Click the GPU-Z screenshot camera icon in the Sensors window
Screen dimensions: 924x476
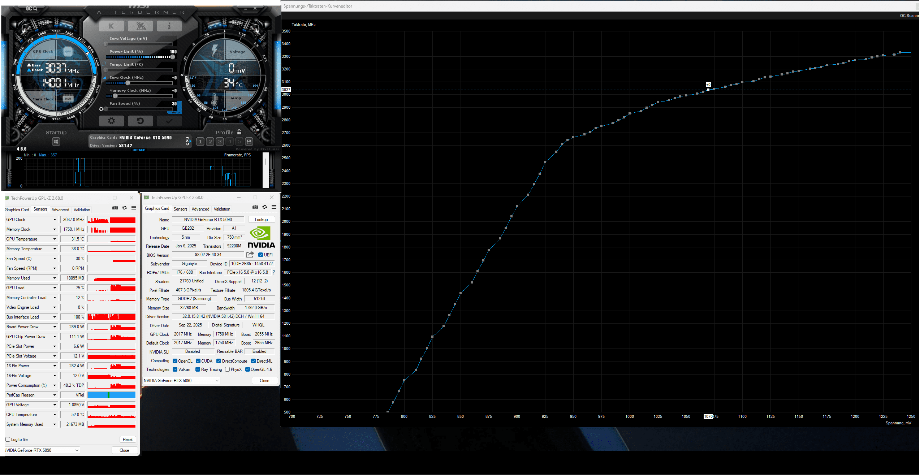(x=115, y=208)
